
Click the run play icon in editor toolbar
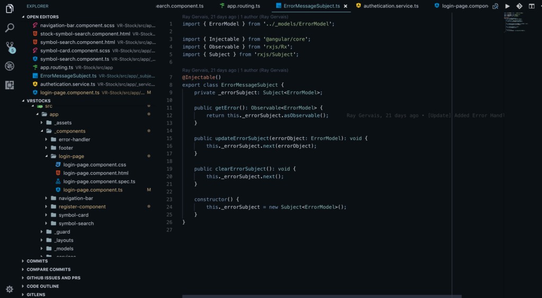tap(508, 6)
